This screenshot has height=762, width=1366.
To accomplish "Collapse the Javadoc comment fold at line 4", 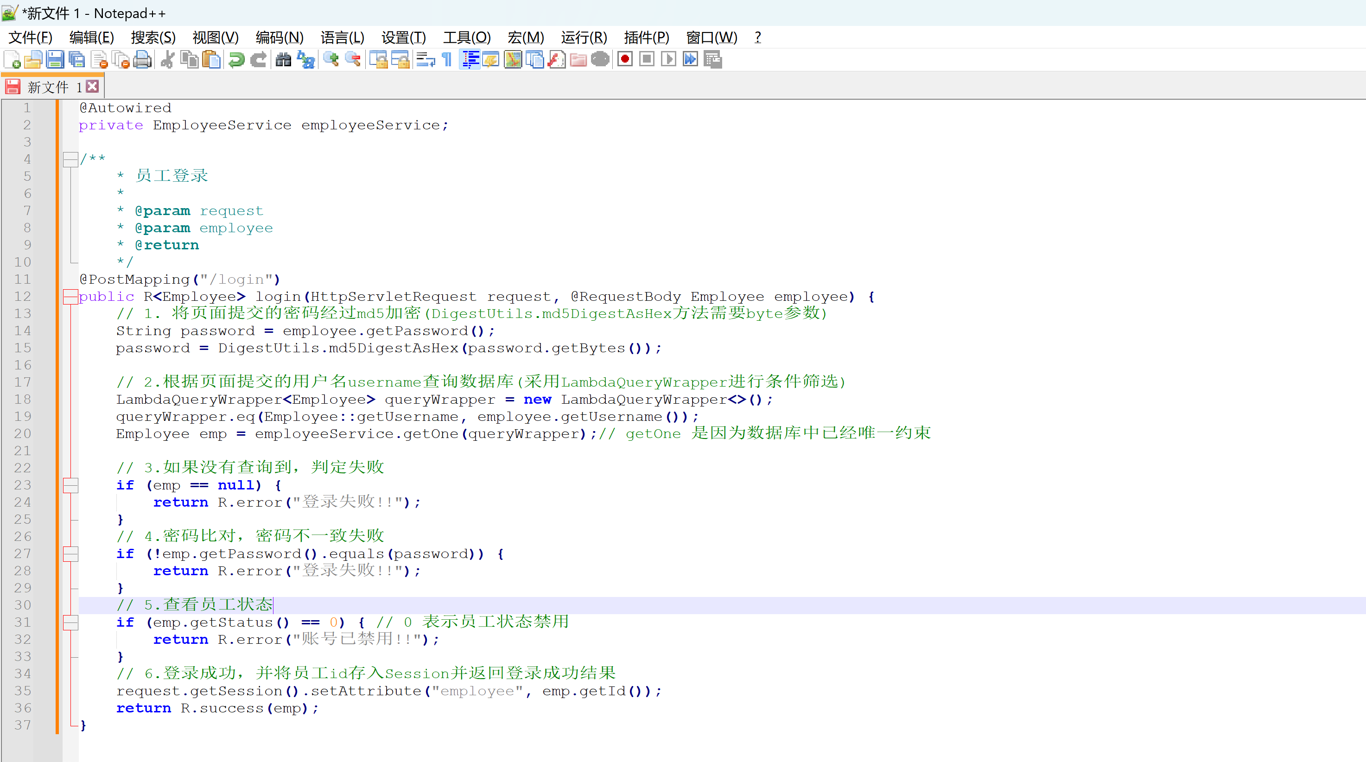I will tap(70, 159).
